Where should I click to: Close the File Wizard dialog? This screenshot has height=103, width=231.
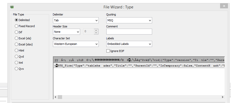224,6
